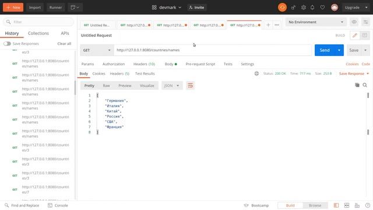Open the Console
This screenshot has width=373, height=210.
coord(58,205)
